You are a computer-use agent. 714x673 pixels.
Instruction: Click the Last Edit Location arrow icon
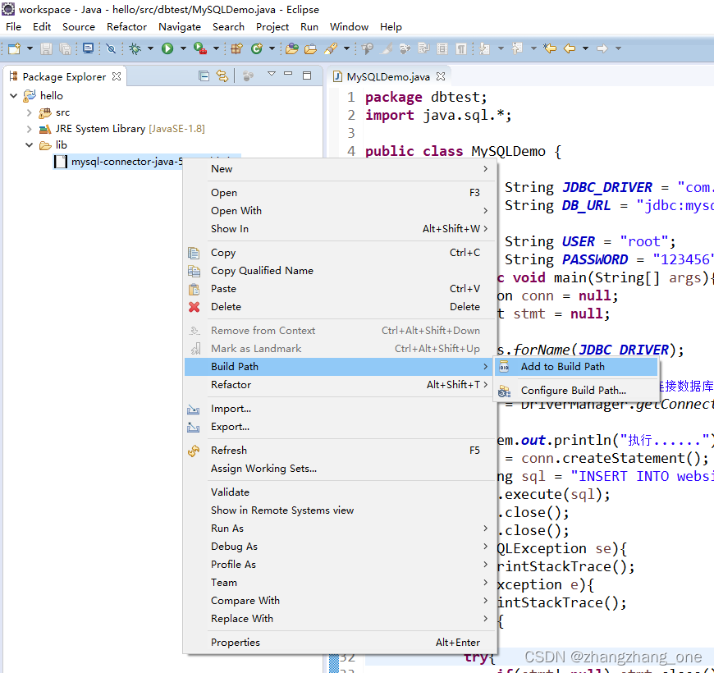coord(550,48)
